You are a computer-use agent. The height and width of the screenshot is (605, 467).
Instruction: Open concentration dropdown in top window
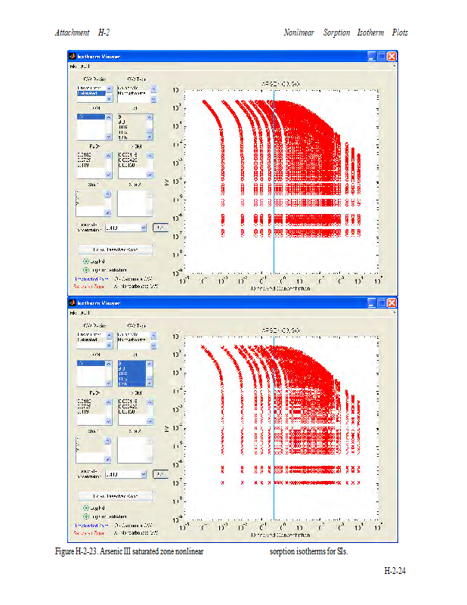143,227
